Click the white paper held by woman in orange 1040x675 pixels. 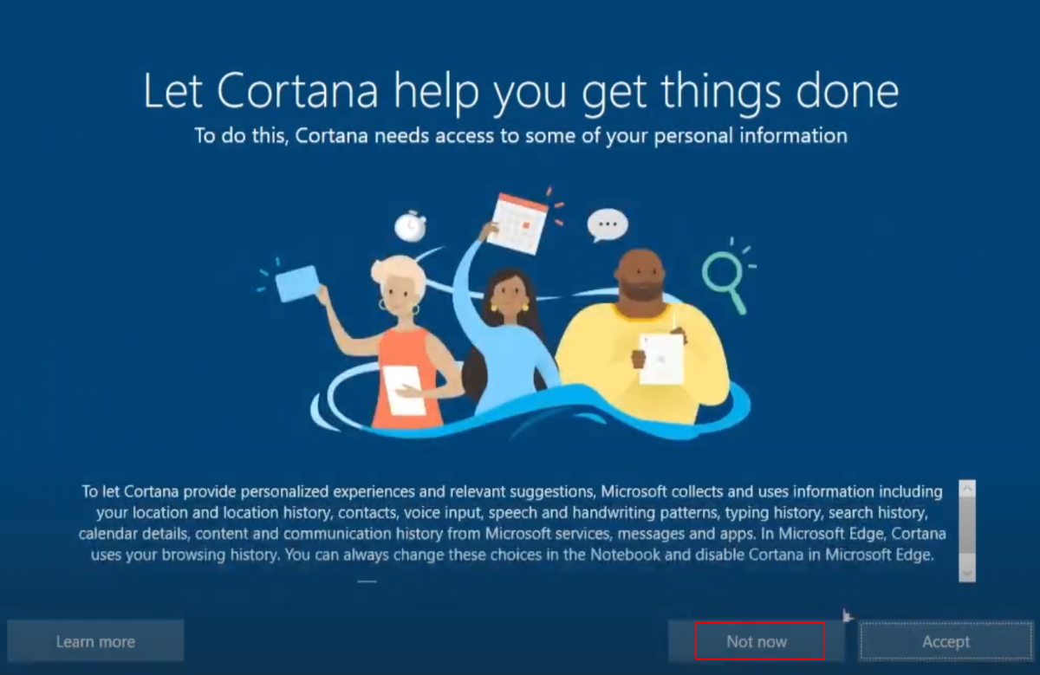[404, 389]
